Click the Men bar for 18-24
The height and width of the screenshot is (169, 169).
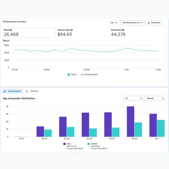[40, 132]
